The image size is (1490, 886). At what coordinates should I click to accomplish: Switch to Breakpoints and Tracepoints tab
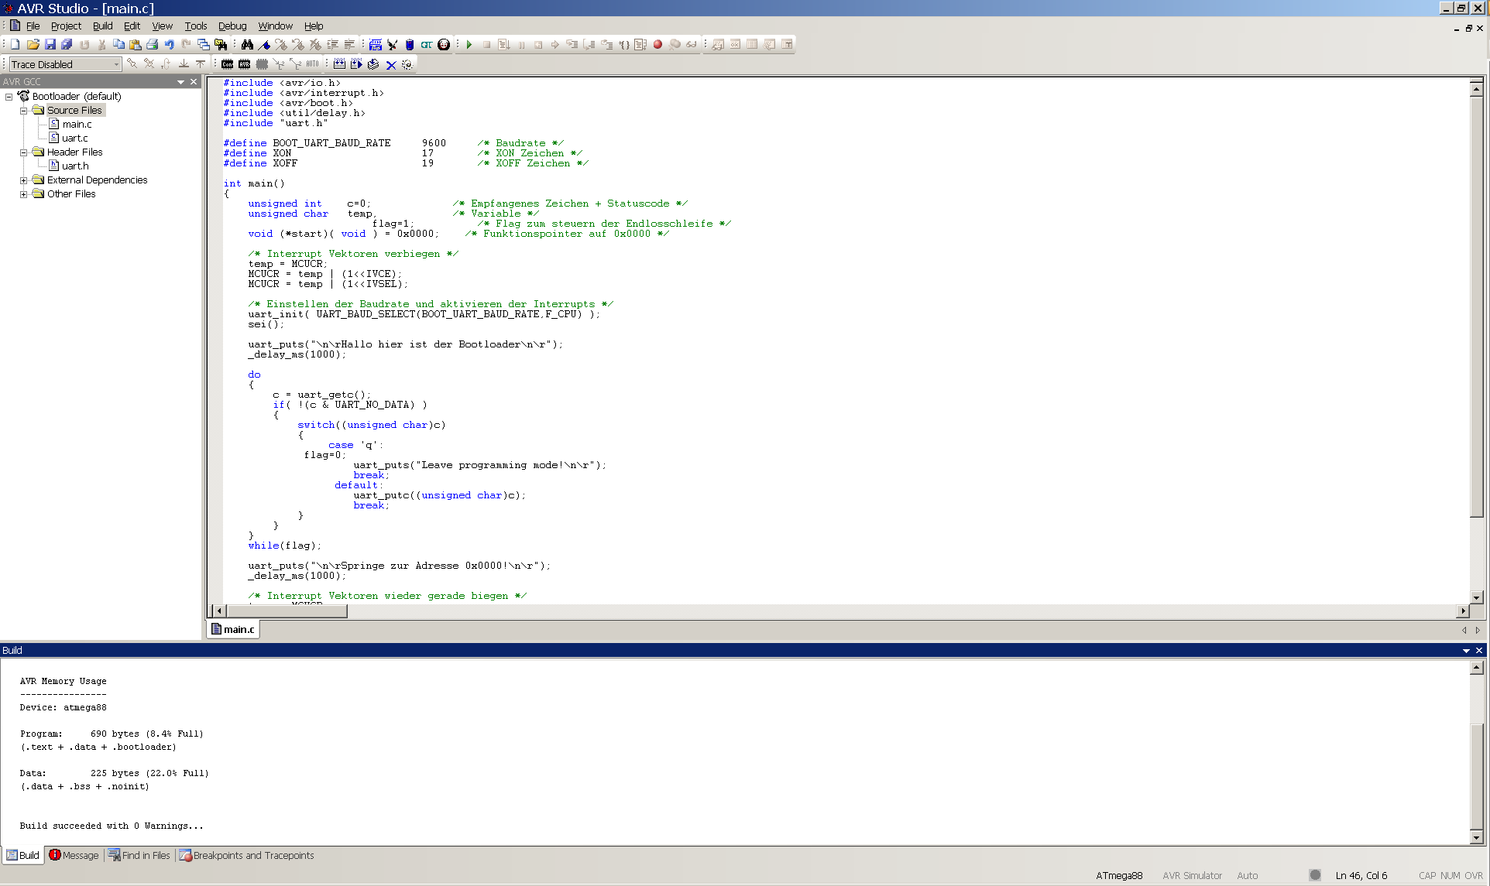tap(246, 856)
